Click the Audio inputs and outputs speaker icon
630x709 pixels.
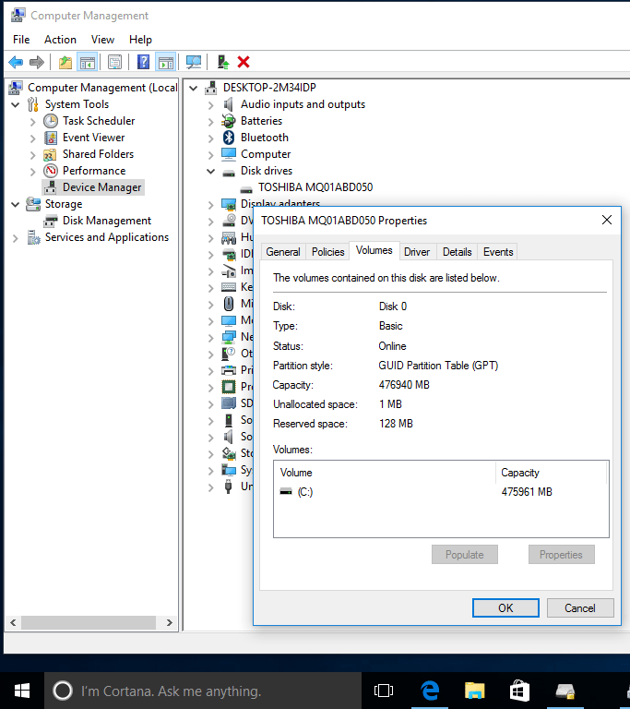229,104
